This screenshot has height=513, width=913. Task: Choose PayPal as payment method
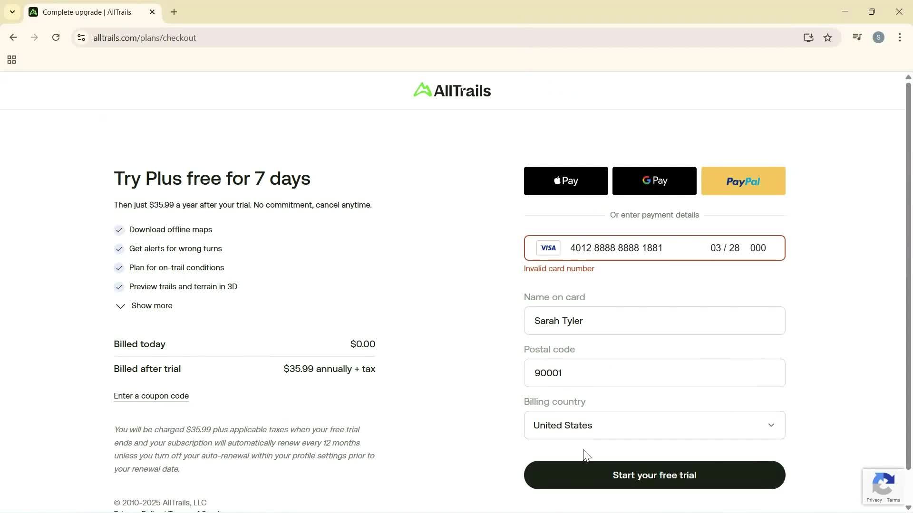pyautogui.click(x=743, y=181)
